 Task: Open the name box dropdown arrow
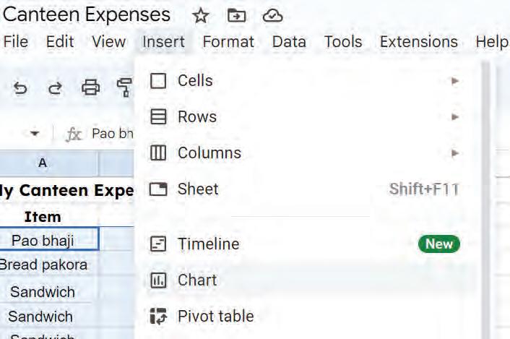pyautogui.click(x=35, y=133)
